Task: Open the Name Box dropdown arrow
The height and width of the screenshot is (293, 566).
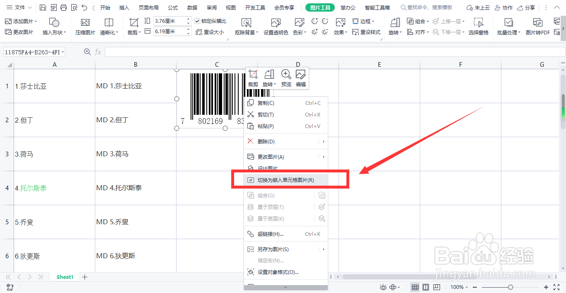Action: pos(63,52)
